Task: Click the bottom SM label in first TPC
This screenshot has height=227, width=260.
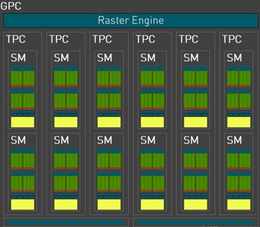Action: [x=18, y=140]
